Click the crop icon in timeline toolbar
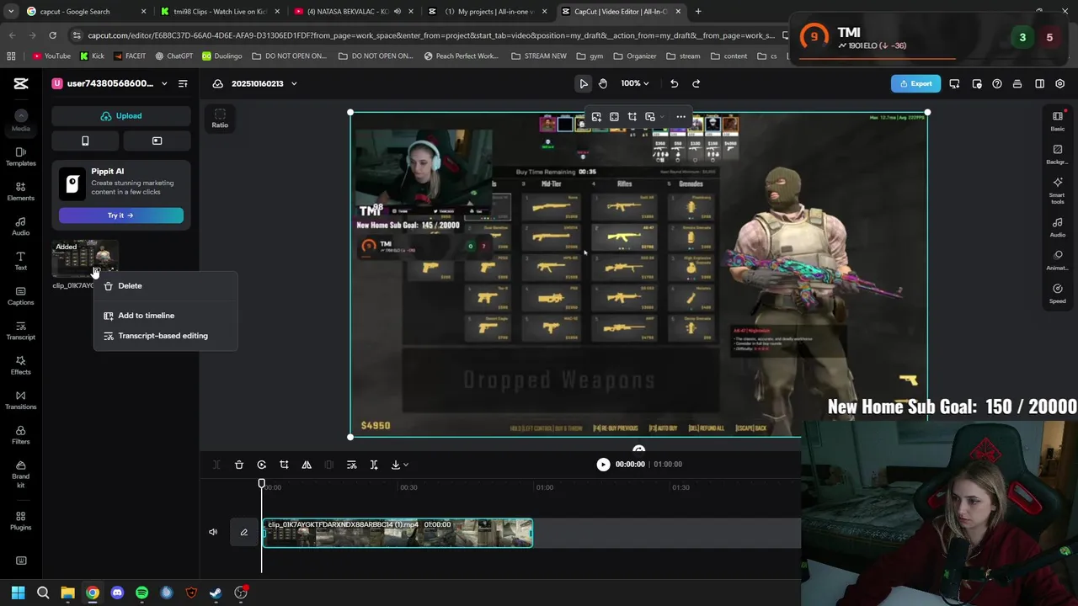The image size is (1078, 606). point(284,465)
